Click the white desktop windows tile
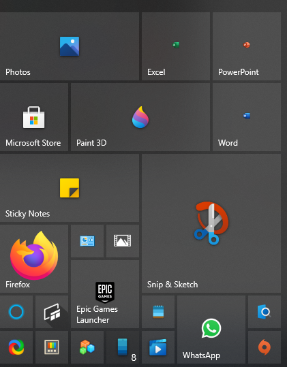 (x=52, y=312)
